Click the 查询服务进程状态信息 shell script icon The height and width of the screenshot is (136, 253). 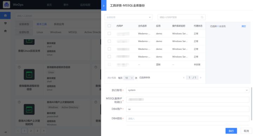(x=29, y=74)
